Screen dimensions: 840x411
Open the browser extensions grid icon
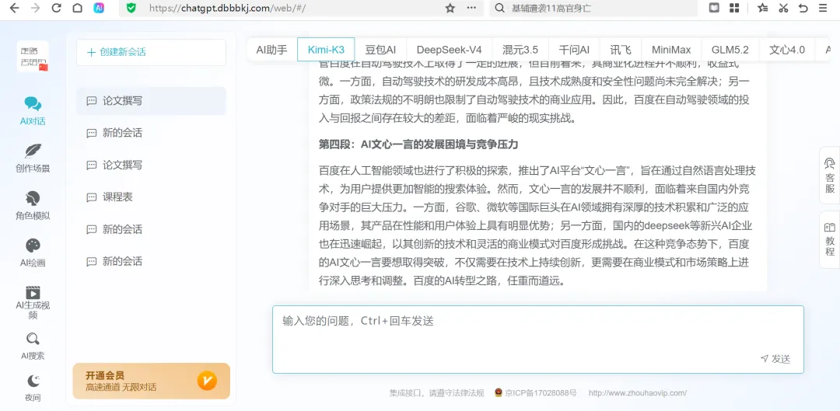point(734,8)
